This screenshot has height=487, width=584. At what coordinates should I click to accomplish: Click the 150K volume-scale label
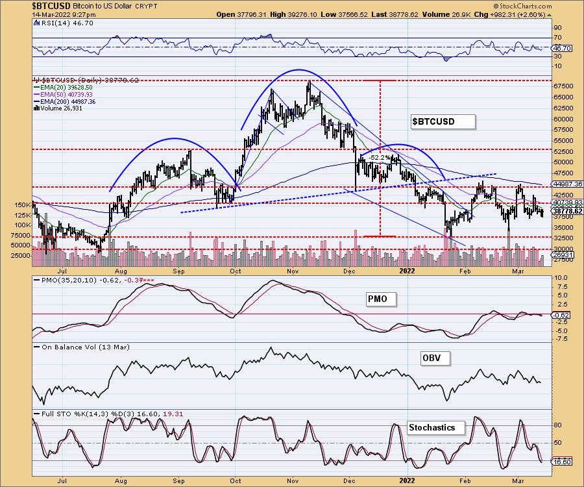coord(22,205)
